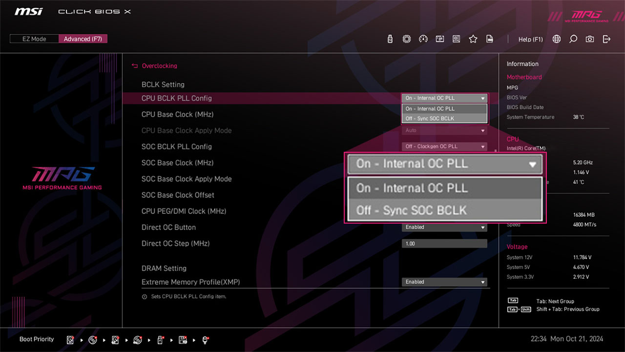
Task: Click the Direct OC Step value field
Action: point(444,244)
